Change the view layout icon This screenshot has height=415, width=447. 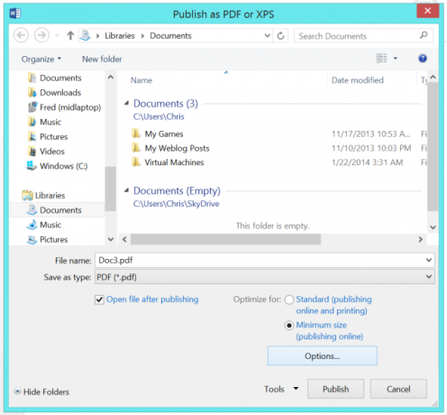click(381, 59)
